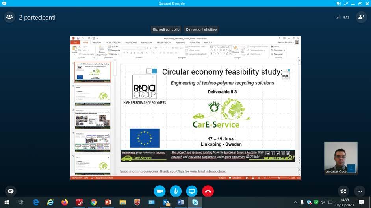Open the more options ellipsis
This screenshot has height=208, width=371.
(360, 191)
